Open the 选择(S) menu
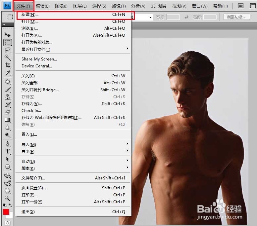The height and width of the screenshot is (226, 257). (x=99, y=6)
